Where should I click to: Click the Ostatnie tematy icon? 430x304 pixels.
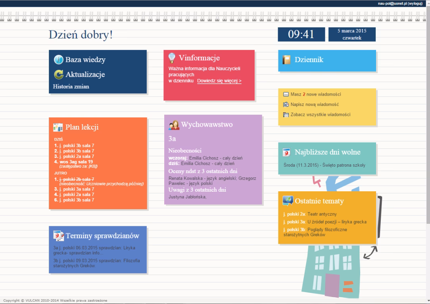[x=288, y=201]
